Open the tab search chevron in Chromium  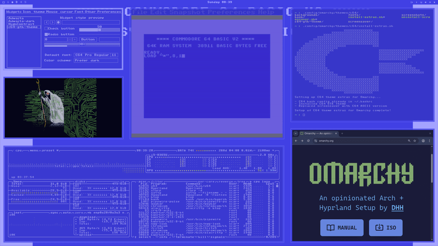pyautogui.click(x=296, y=134)
